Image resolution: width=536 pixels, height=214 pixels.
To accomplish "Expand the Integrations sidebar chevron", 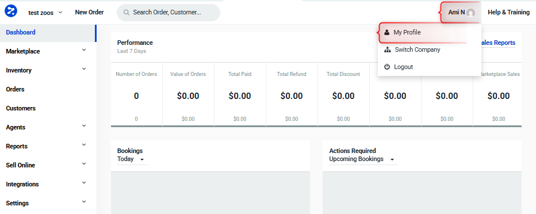I will click(x=84, y=183).
